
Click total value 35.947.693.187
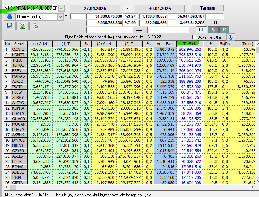coord(186,16)
